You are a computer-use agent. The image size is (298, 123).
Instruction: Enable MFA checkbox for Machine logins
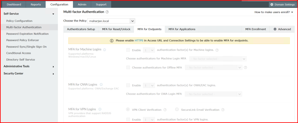128,50
